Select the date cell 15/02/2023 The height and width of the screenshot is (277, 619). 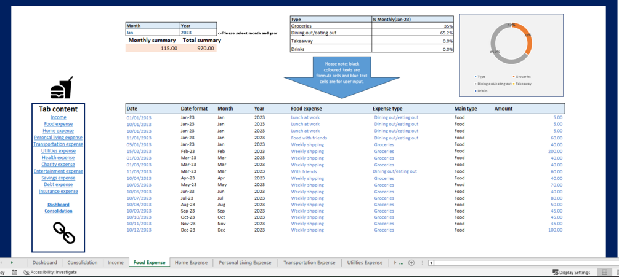click(139, 151)
